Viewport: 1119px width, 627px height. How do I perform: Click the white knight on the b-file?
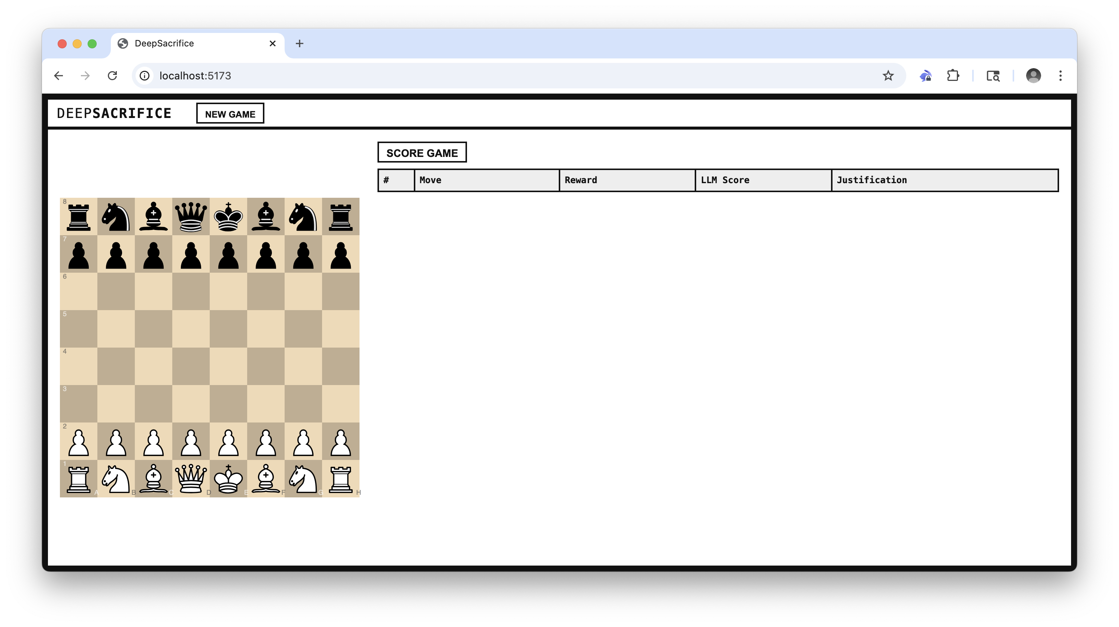[x=116, y=478]
